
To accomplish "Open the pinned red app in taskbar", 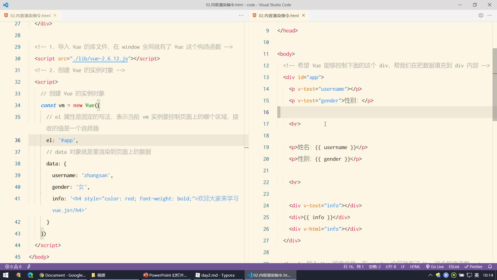I will (x=18, y=275).
